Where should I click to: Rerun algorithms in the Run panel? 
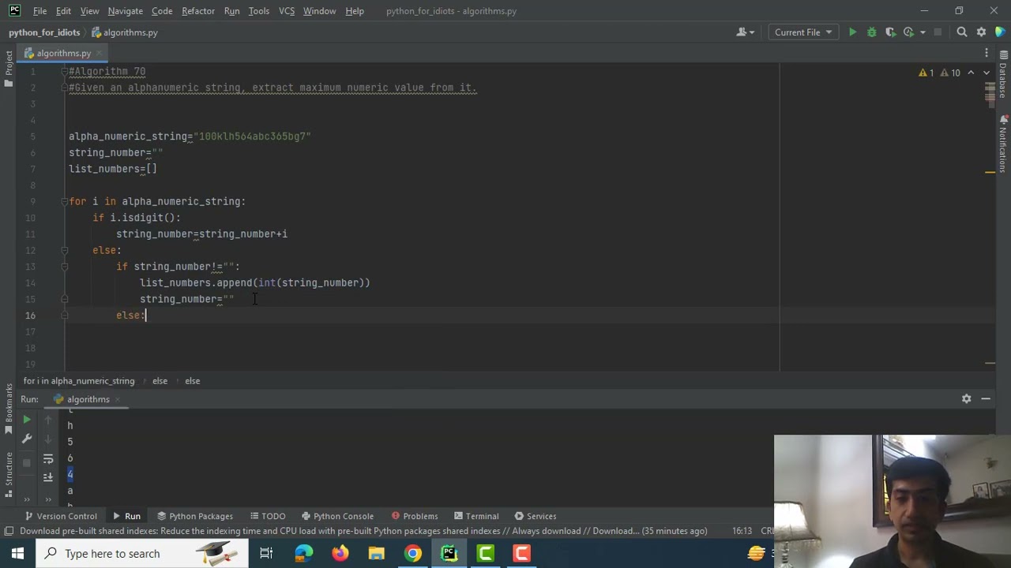coord(27,420)
